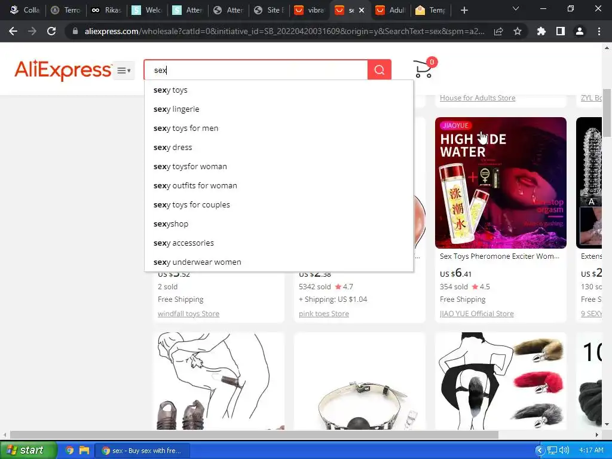
Task: Open JIAO YUE Official Store link
Action: (x=476, y=313)
